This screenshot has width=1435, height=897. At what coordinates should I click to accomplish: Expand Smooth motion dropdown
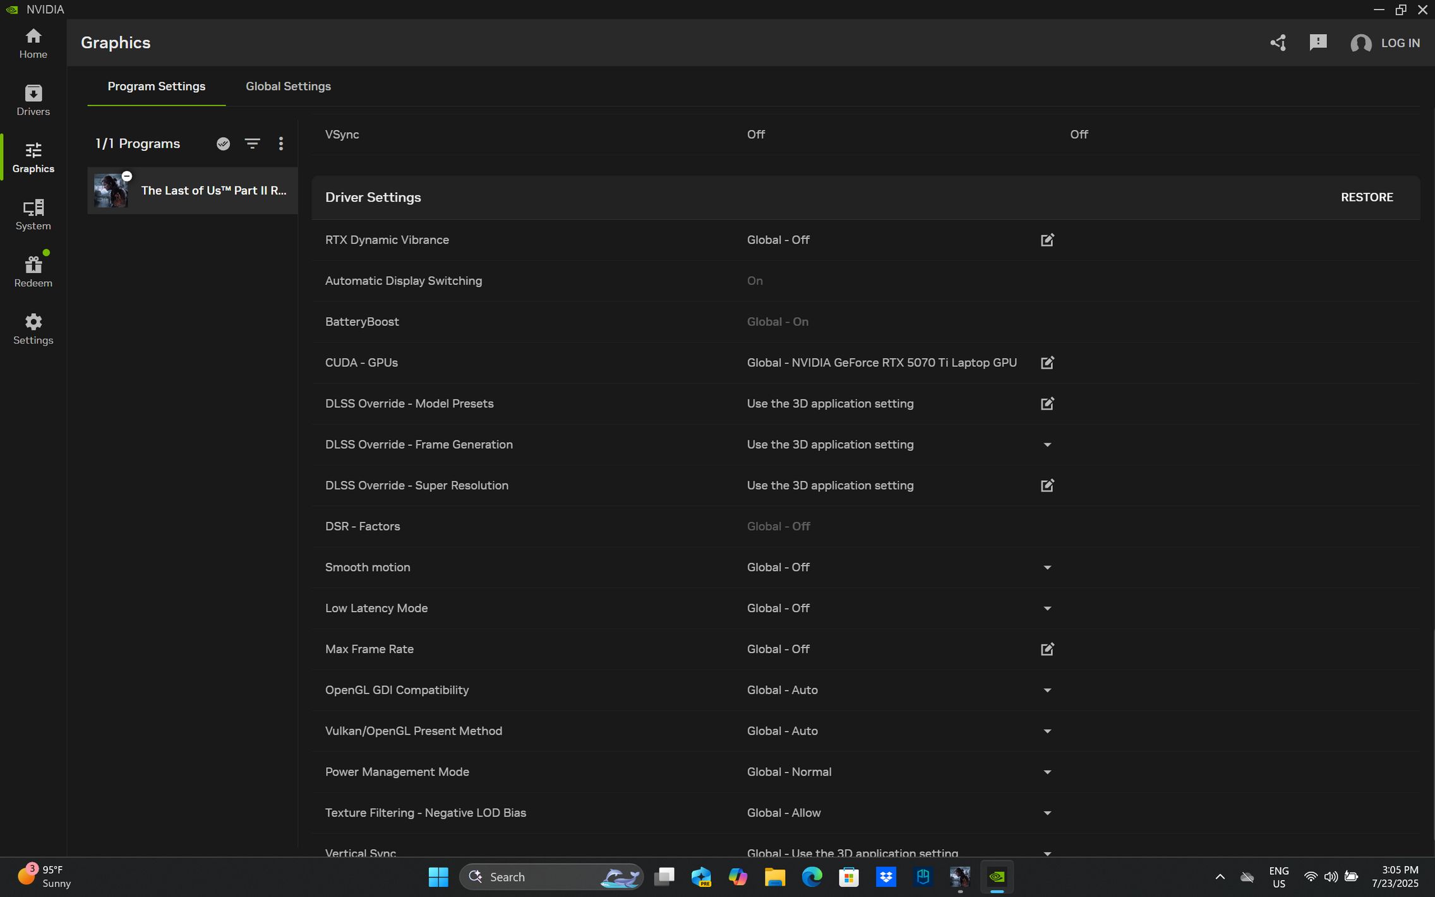coord(1047,567)
